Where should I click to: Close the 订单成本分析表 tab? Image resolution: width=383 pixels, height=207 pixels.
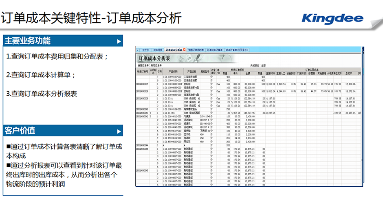tap(185, 50)
